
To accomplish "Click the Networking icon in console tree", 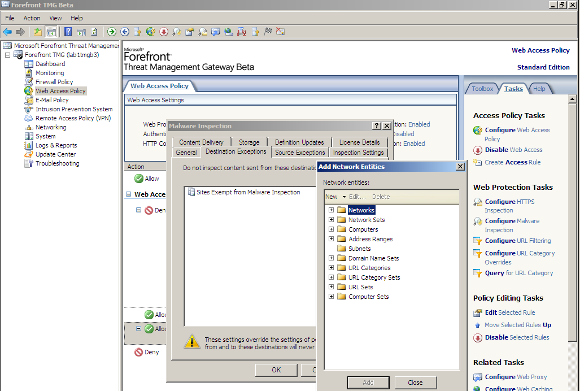I will coord(29,127).
